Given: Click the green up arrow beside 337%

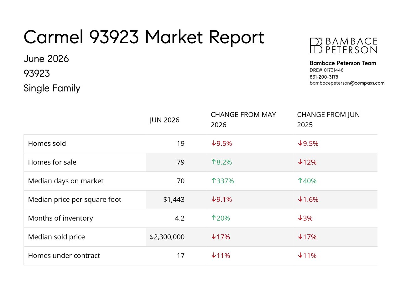Looking at the screenshot, I should 214,181.
